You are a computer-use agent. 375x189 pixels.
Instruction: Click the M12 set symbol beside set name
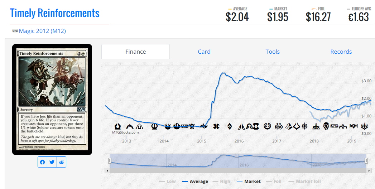(15, 31)
